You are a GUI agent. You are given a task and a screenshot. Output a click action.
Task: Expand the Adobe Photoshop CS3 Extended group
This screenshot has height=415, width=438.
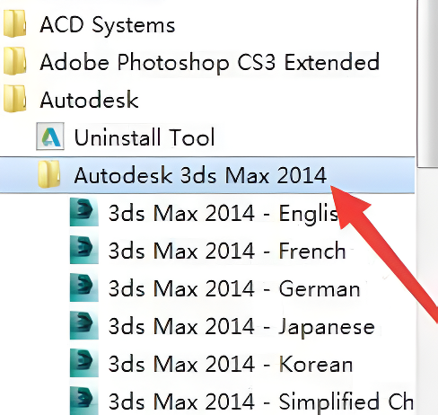tap(209, 62)
